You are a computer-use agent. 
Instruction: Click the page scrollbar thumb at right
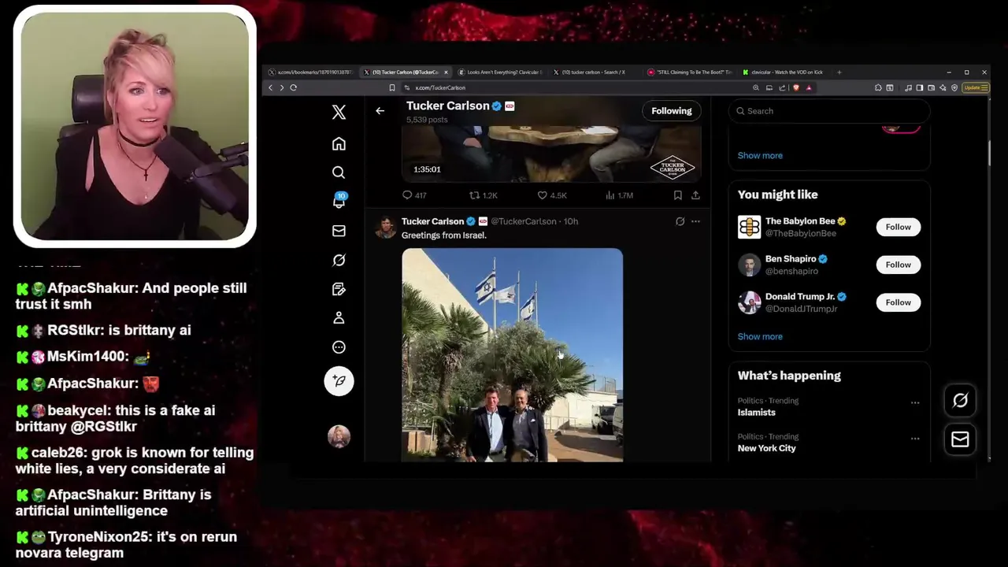[990, 154]
